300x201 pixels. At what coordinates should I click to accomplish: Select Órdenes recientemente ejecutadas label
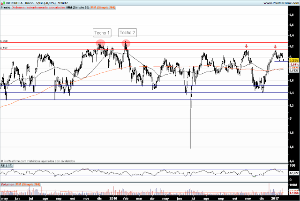[38, 8]
